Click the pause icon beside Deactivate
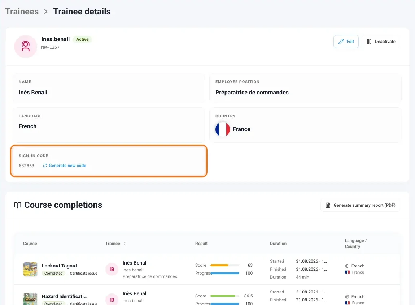Image resolution: width=415 pixels, height=305 pixels. click(369, 42)
